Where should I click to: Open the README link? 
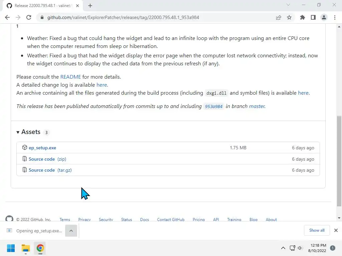click(x=70, y=77)
